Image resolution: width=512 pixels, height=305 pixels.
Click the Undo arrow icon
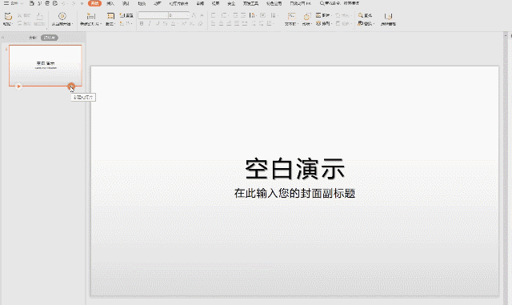(x=64, y=3)
